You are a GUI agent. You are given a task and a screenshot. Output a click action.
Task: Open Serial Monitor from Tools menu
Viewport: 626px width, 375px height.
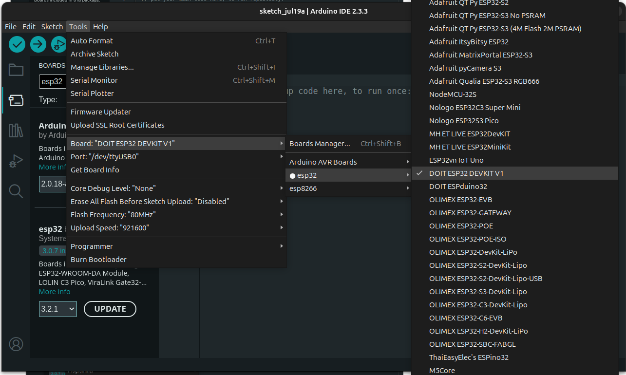176,80
